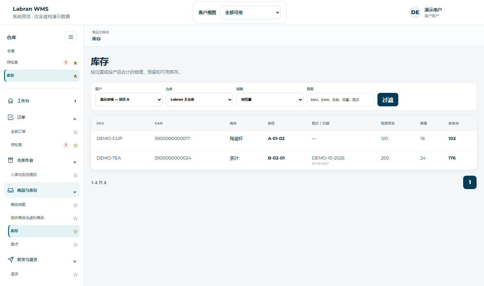This screenshot has width=484, height=286.
Task: Collapse the 仓库作业 section chevron
Action: point(75,162)
